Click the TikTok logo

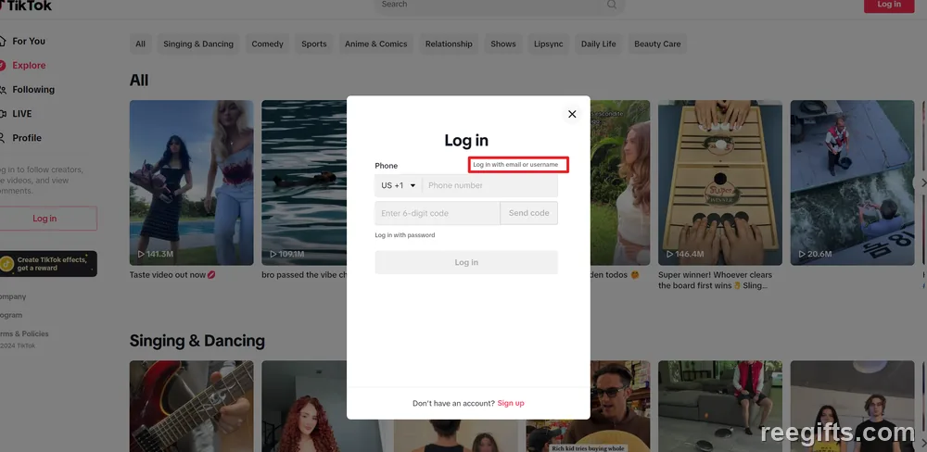point(26,6)
